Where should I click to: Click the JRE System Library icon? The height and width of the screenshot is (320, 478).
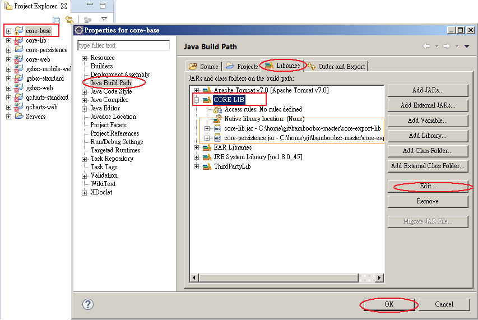point(207,157)
